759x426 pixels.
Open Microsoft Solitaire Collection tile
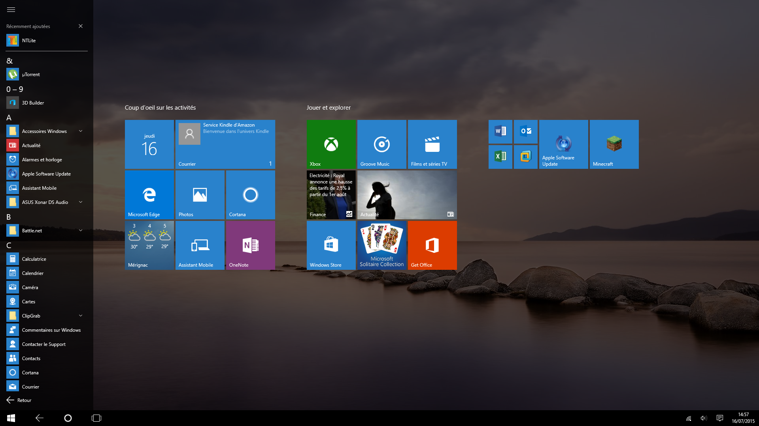[x=382, y=245]
